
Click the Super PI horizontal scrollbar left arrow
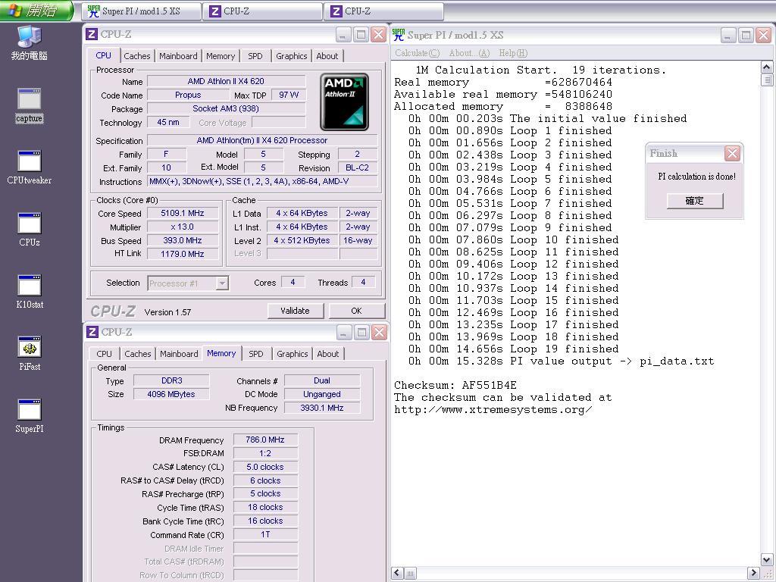tap(397, 573)
